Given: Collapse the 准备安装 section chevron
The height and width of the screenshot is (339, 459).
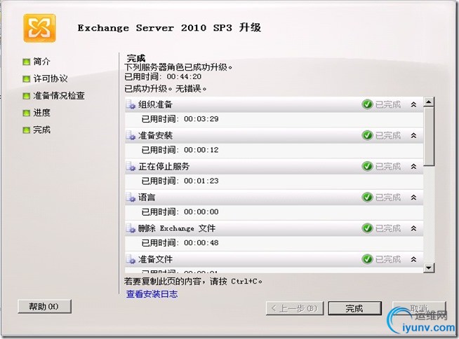Looking at the screenshot, I should click(x=413, y=135).
